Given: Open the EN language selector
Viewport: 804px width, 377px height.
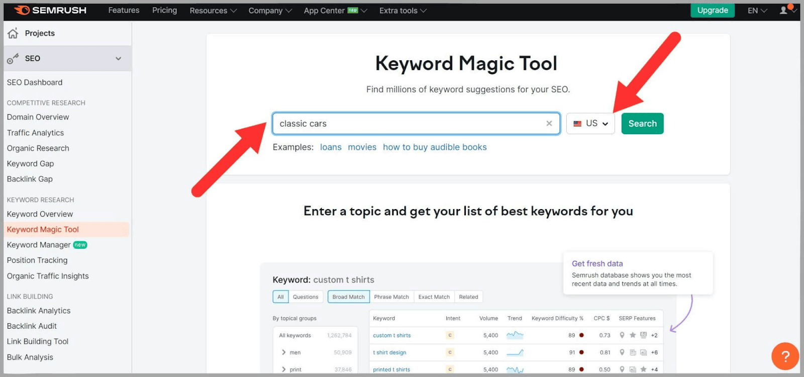Looking at the screenshot, I should [757, 11].
